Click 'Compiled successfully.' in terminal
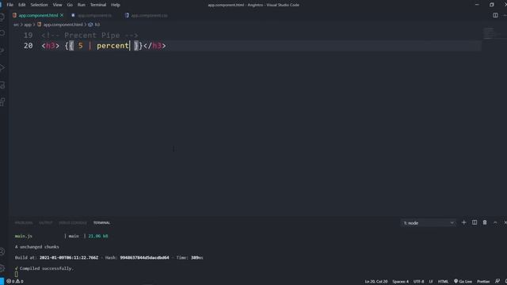Image resolution: width=507 pixels, height=285 pixels. click(47, 268)
